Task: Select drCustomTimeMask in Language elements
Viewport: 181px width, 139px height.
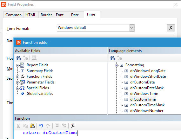Action: [147, 105]
